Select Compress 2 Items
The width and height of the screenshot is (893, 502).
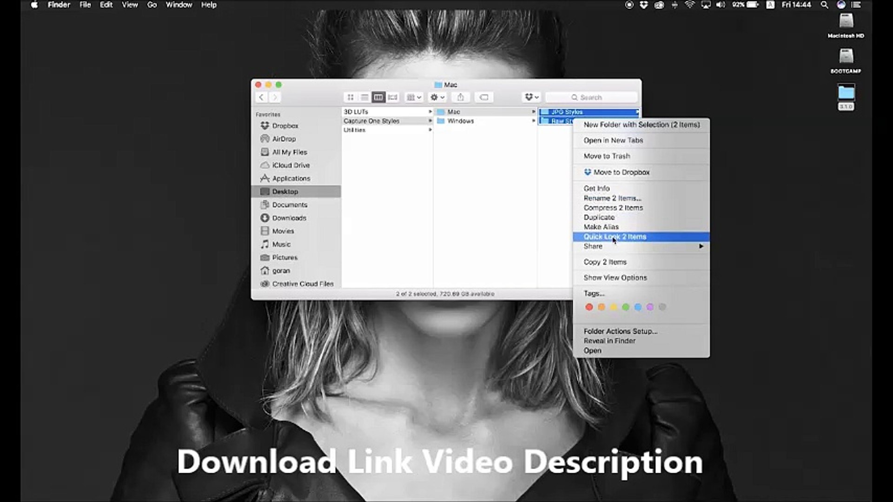tap(613, 208)
